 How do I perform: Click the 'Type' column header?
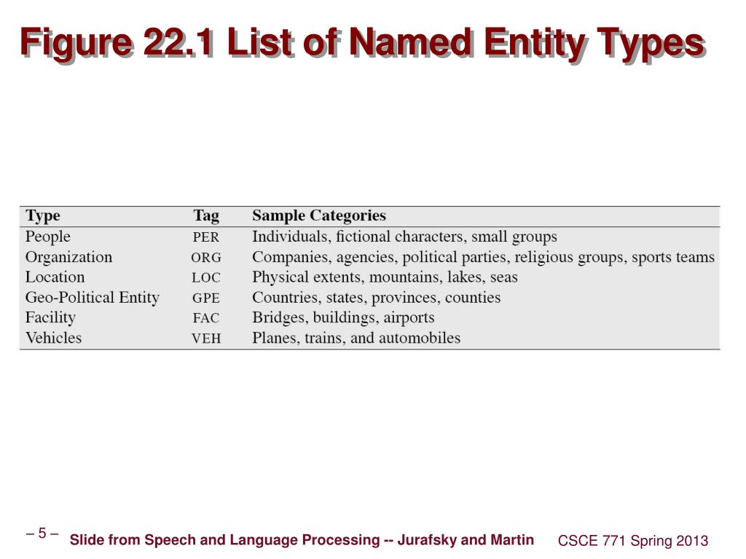43,215
